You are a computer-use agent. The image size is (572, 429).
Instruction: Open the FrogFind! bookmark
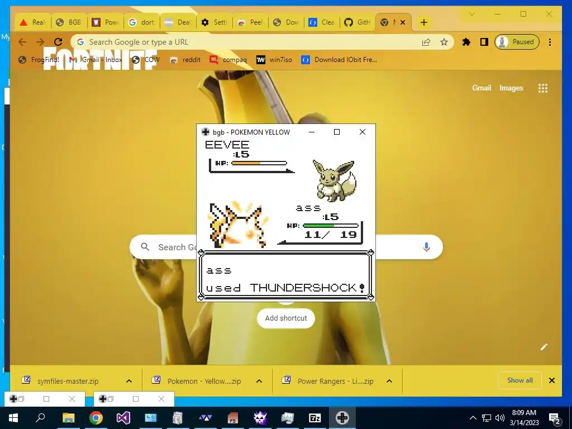tap(39, 59)
